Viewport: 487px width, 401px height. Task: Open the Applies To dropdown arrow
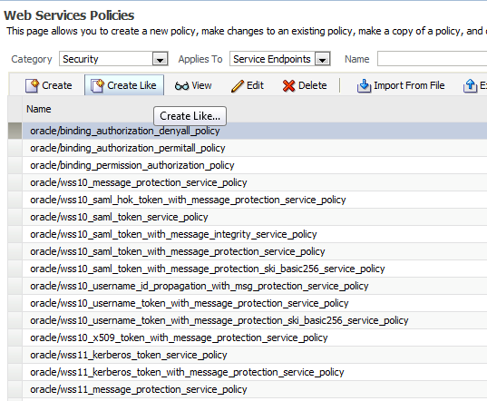click(322, 59)
